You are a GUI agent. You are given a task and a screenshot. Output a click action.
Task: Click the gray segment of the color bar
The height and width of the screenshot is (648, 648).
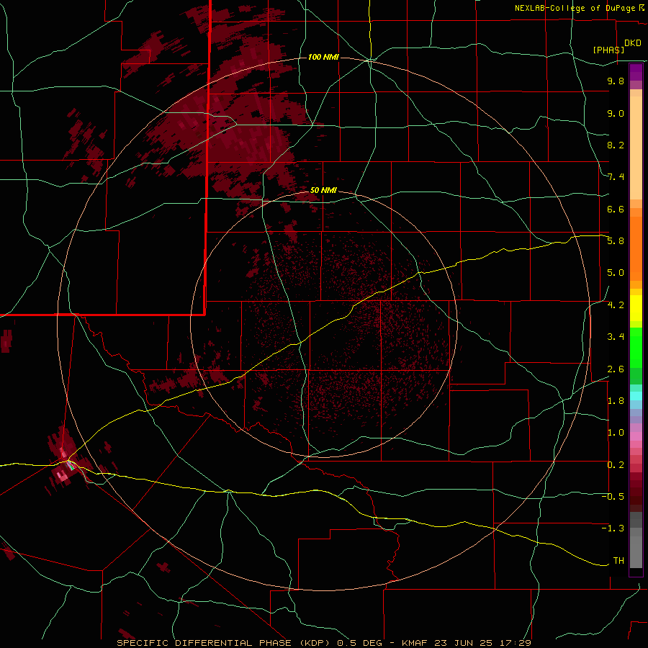click(636, 540)
